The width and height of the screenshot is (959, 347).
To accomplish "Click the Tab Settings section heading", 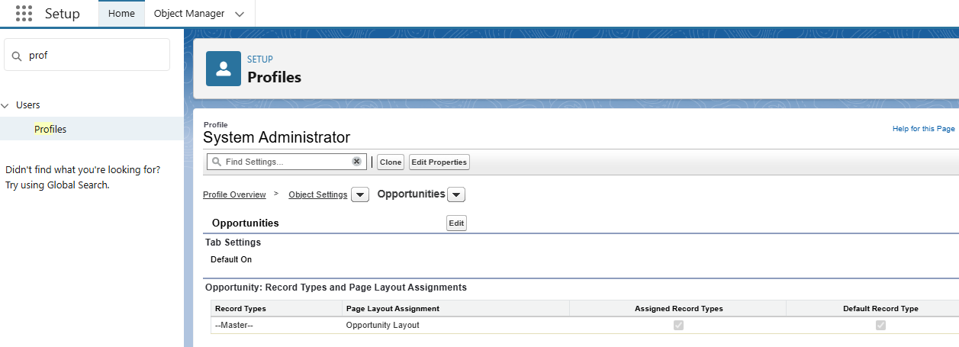I will click(x=233, y=243).
